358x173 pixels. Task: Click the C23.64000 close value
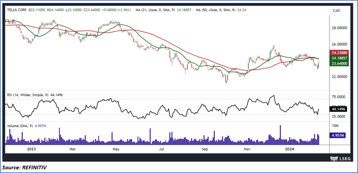(92, 10)
